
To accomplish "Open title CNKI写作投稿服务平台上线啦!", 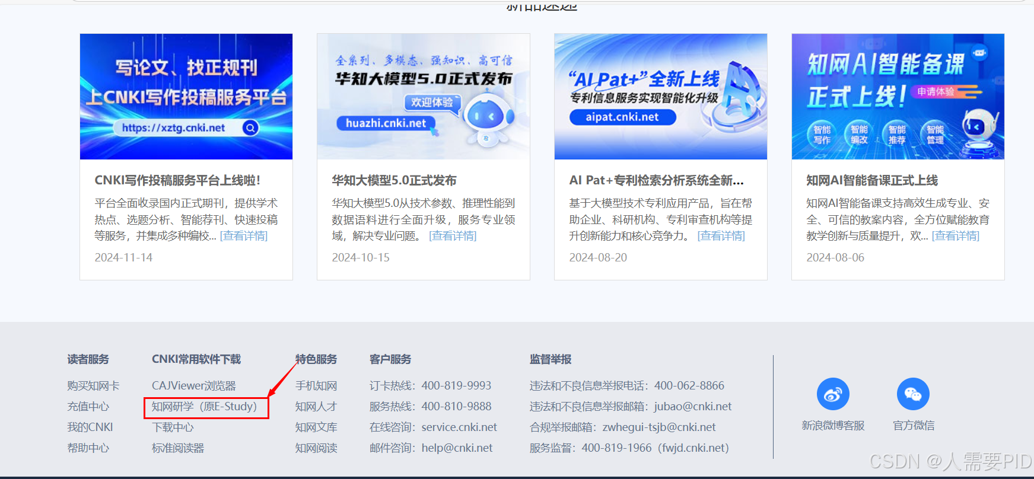I will pos(177,180).
